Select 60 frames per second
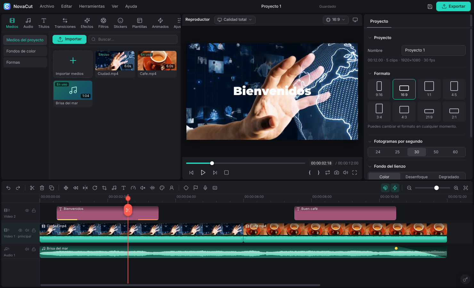 tap(455, 152)
